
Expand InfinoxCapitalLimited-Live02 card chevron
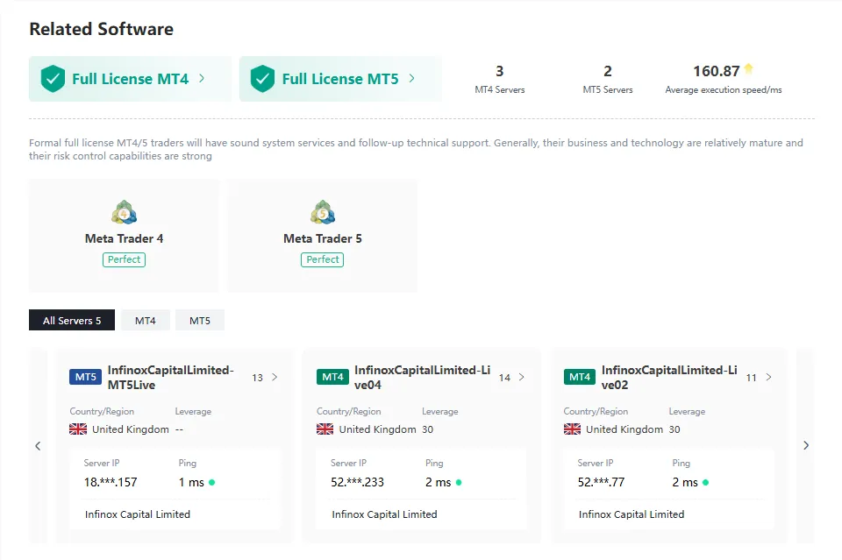tap(769, 377)
